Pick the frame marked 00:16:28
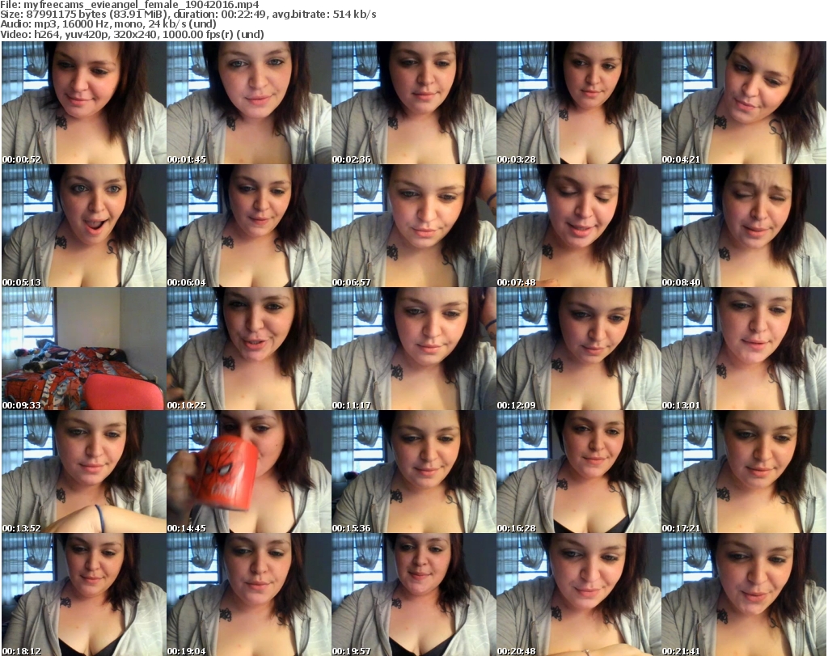Image resolution: width=828 pixels, height=656 pixels. [x=579, y=472]
